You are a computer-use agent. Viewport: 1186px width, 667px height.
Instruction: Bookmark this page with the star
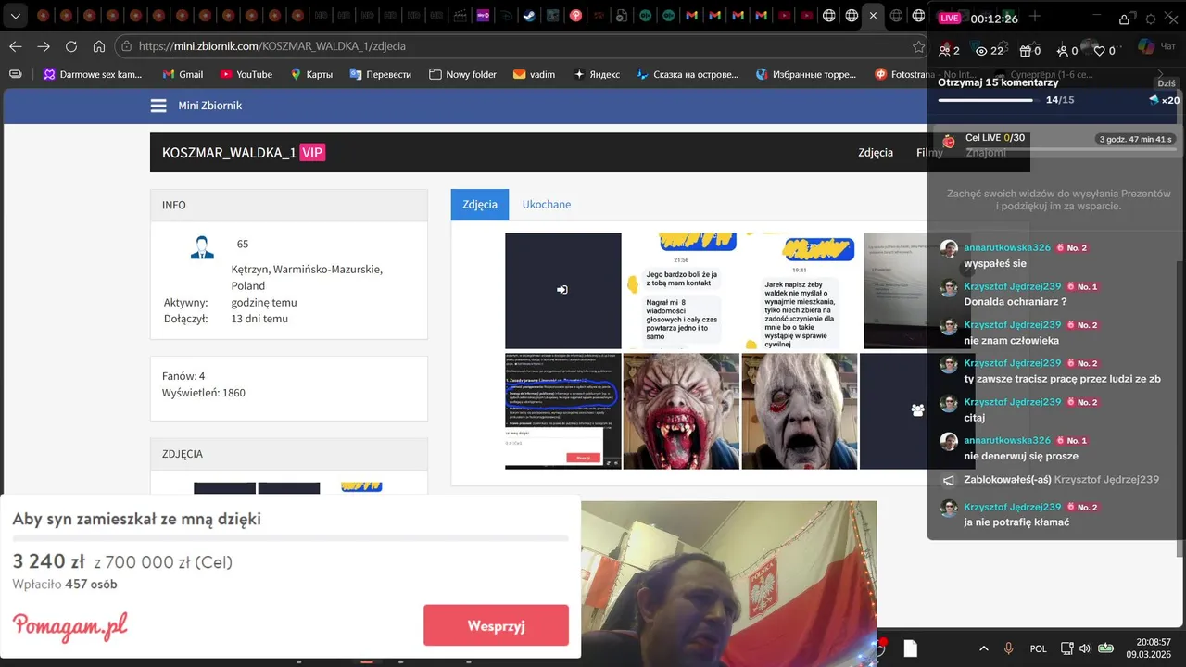coord(918,46)
